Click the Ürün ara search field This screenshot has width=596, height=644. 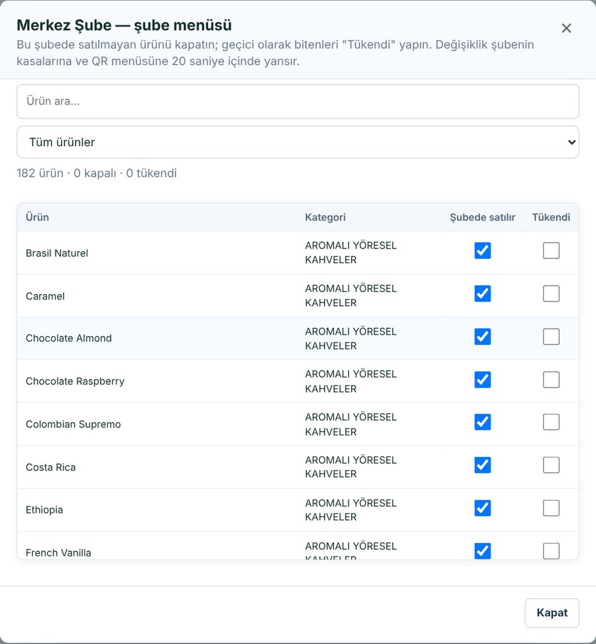(x=297, y=101)
